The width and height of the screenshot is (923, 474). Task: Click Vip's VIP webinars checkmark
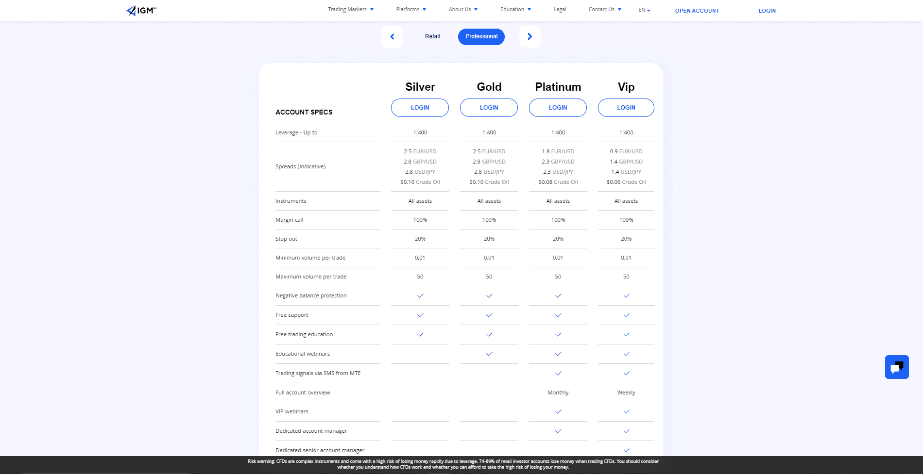click(626, 411)
